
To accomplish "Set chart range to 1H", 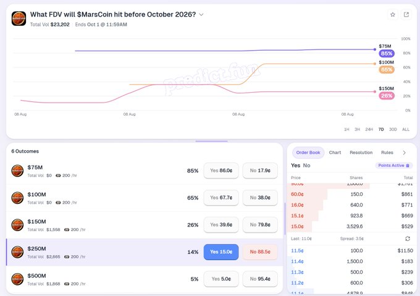I will tap(346, 129).
